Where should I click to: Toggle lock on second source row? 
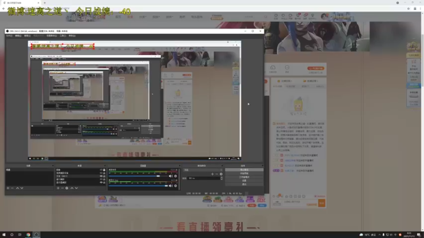[x=104, y=173]
